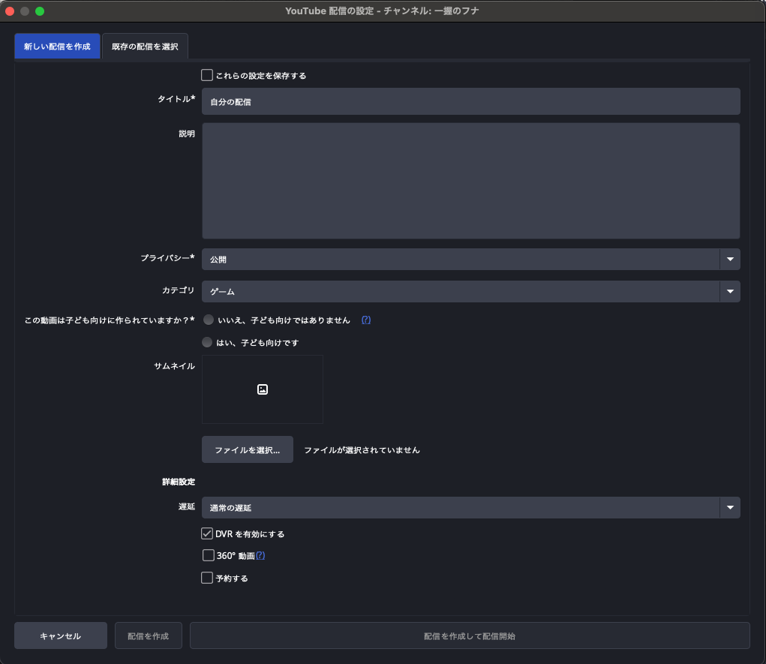Expand the 遅延 dropdown showing 通常の遅延
This screenshot has width=766, height=664.
click(471, 508)
